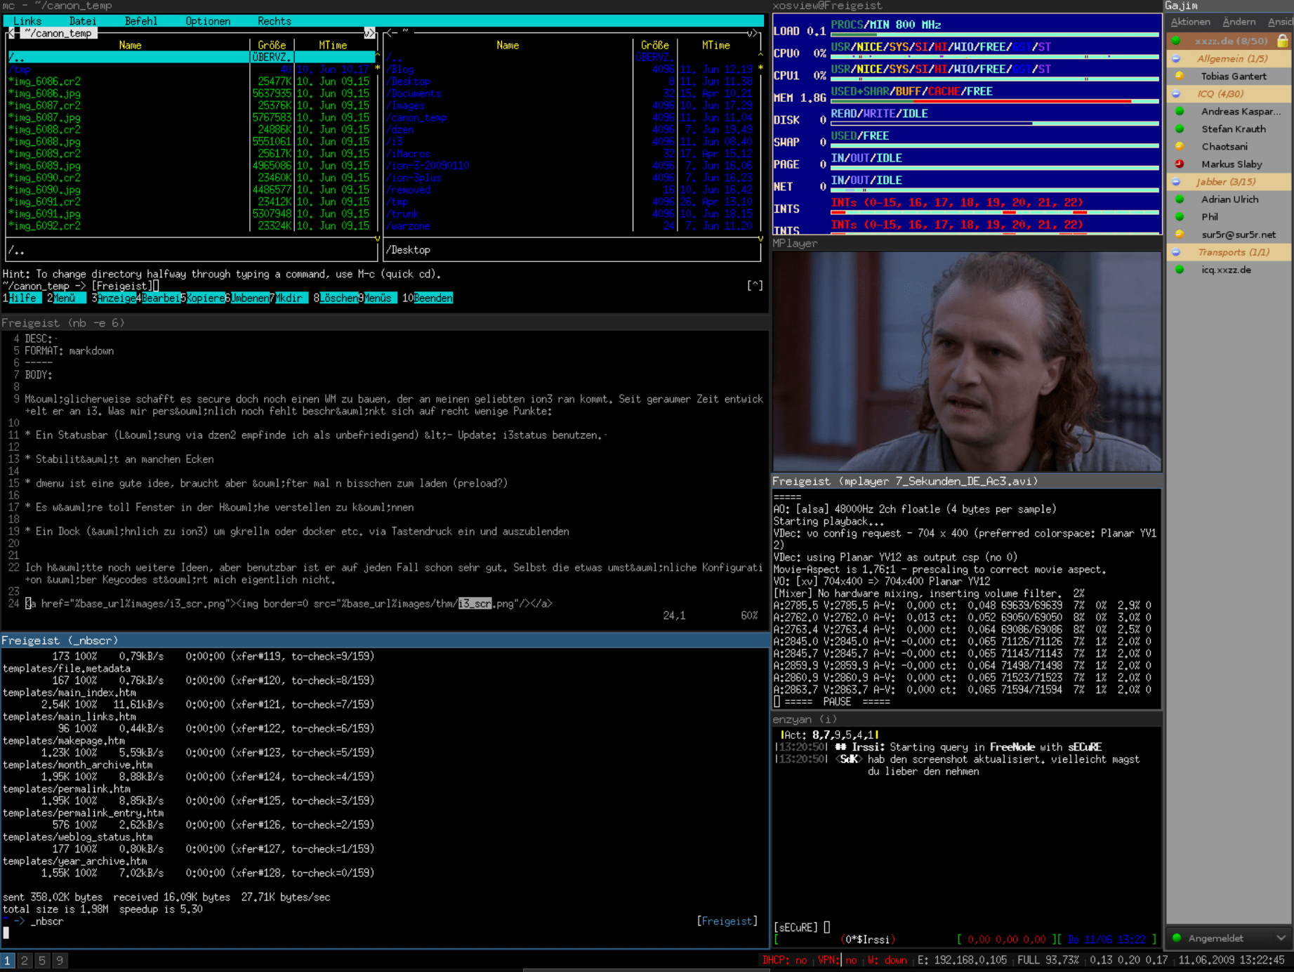Viewport: 1294px width, 972px height.
Task: Collapse the Jabber contact group
Action: pos(1176,181)
